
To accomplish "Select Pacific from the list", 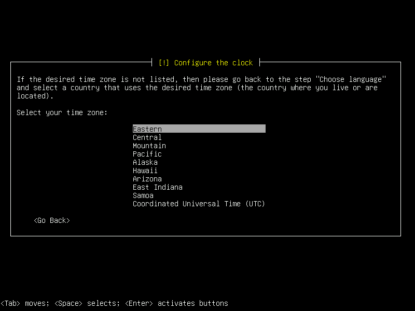I will pyautogui.click(x=199, y=153).
